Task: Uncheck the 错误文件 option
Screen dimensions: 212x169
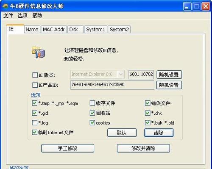Action: [148, 103]
